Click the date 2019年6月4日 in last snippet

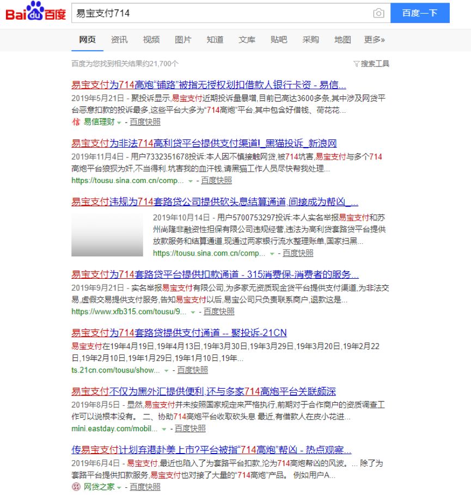click(x=96, y=463)
